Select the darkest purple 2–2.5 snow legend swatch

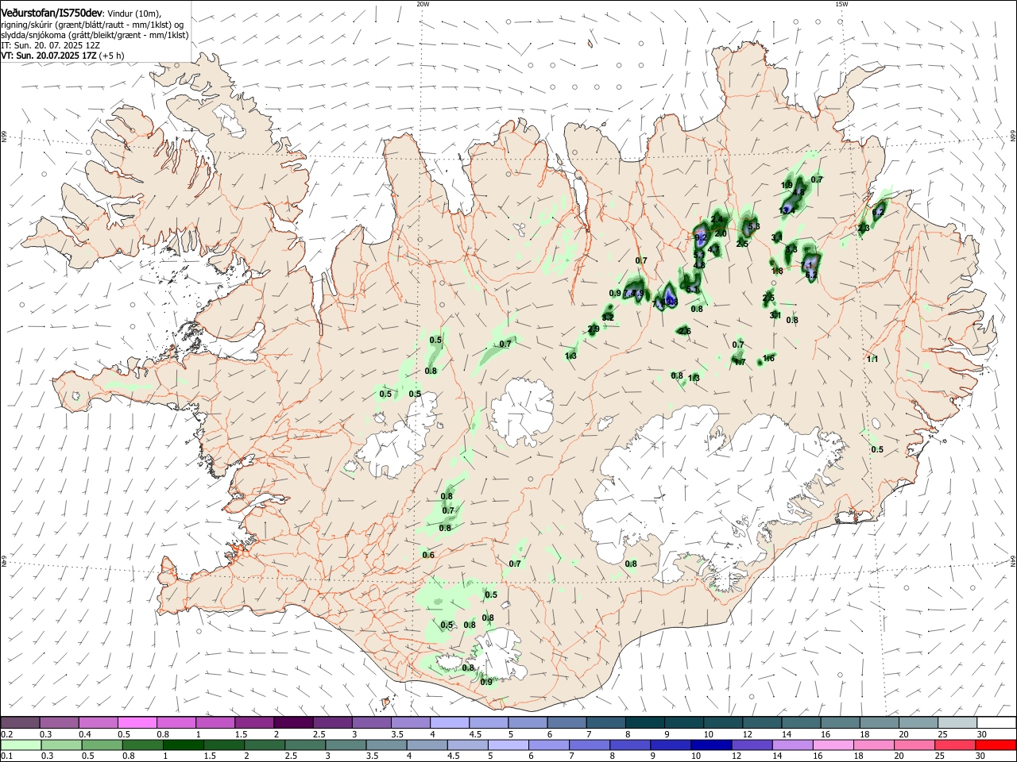(293, 722)
